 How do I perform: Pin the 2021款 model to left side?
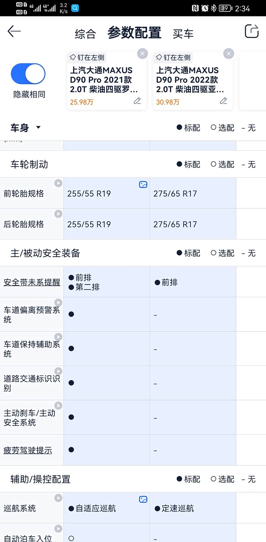(87, 58)
